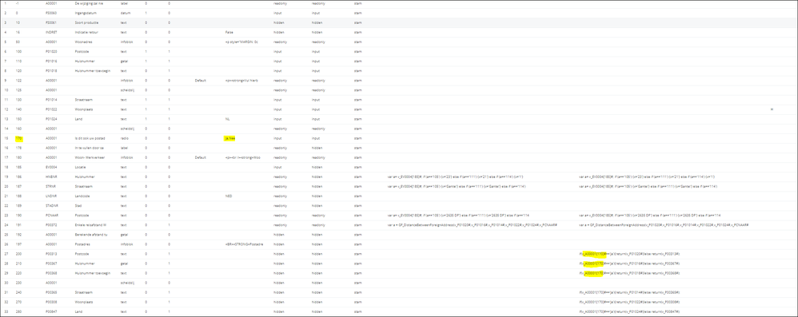Click field code P01016
This screenshot has height=317, width=798.
click(x=51, y=61)
